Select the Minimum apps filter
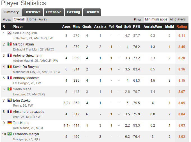 (156, 19)
